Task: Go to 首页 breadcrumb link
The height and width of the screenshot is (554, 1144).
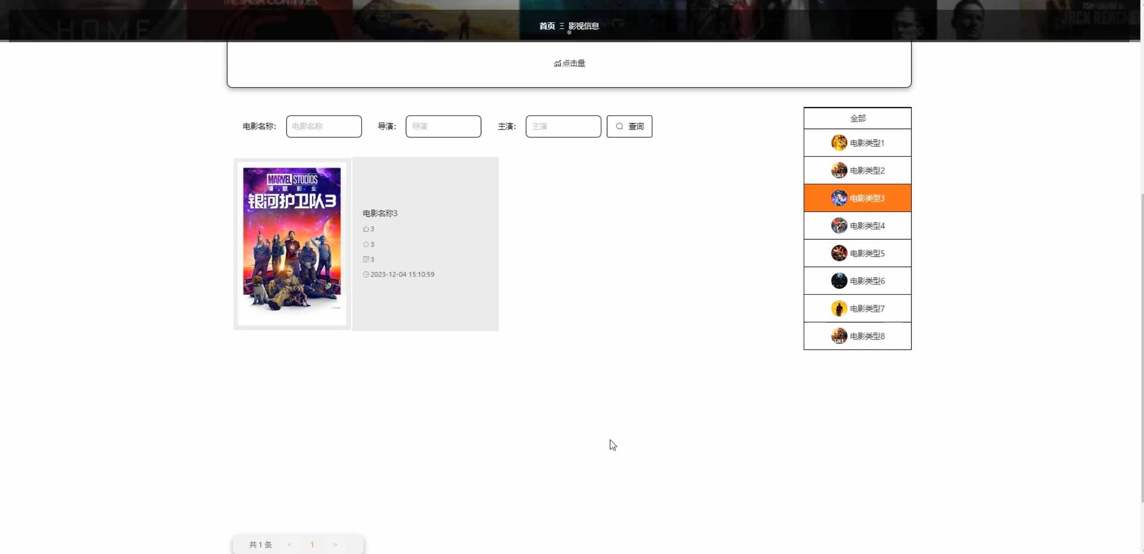Action: point(547,26)
